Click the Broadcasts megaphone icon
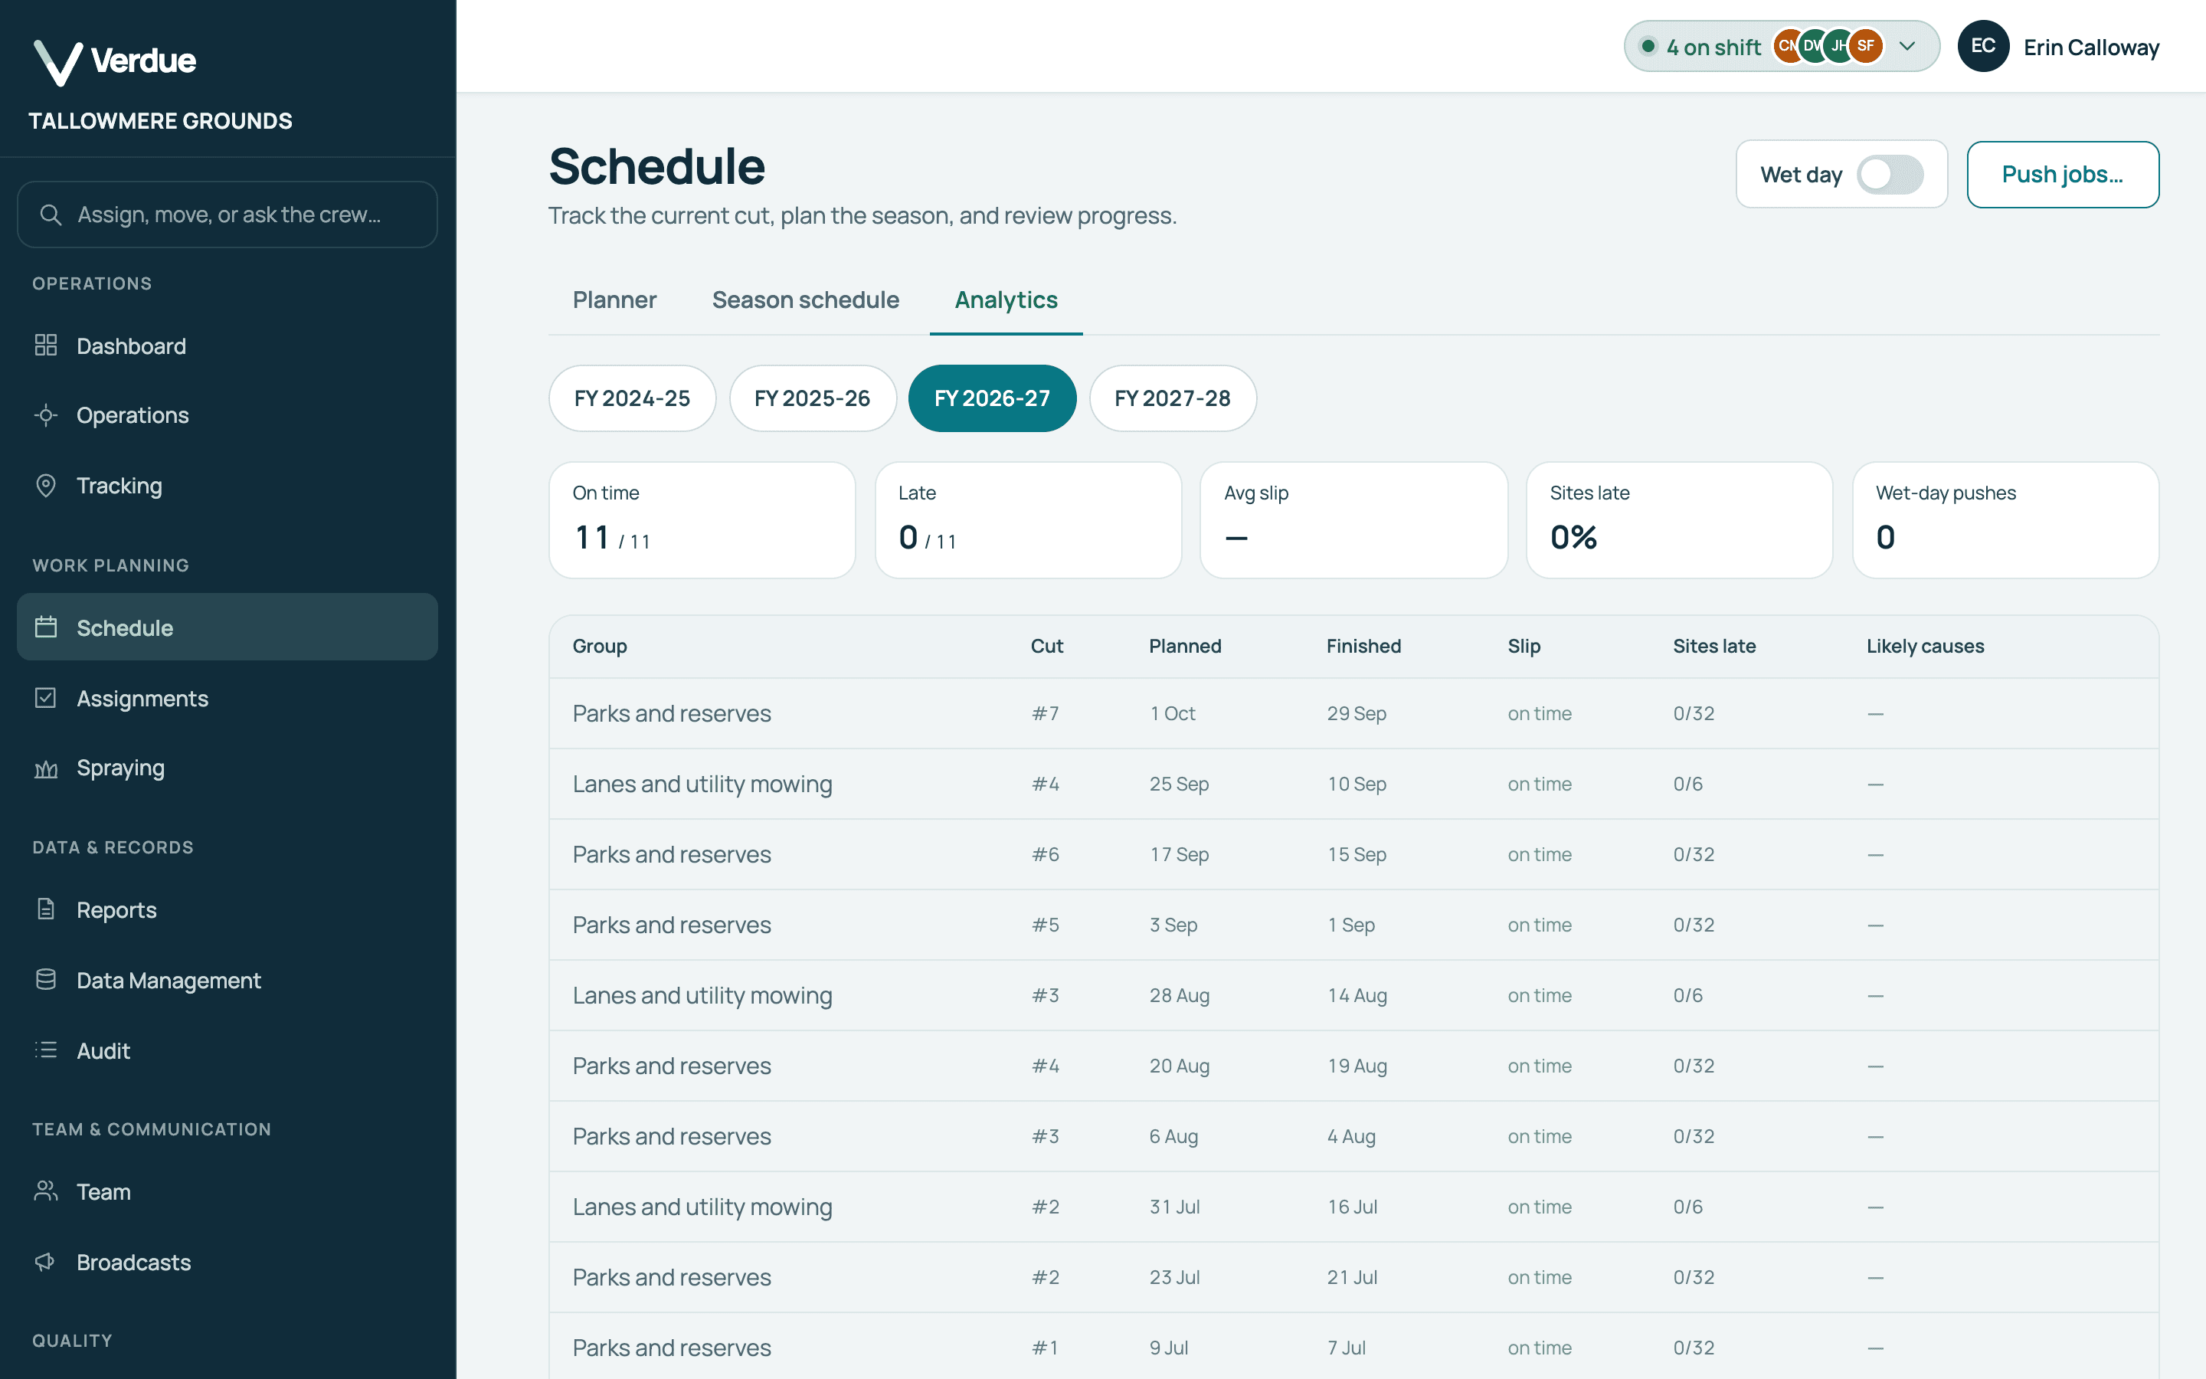Viewport: 2206px width, 1379px height. (46, 1261)
